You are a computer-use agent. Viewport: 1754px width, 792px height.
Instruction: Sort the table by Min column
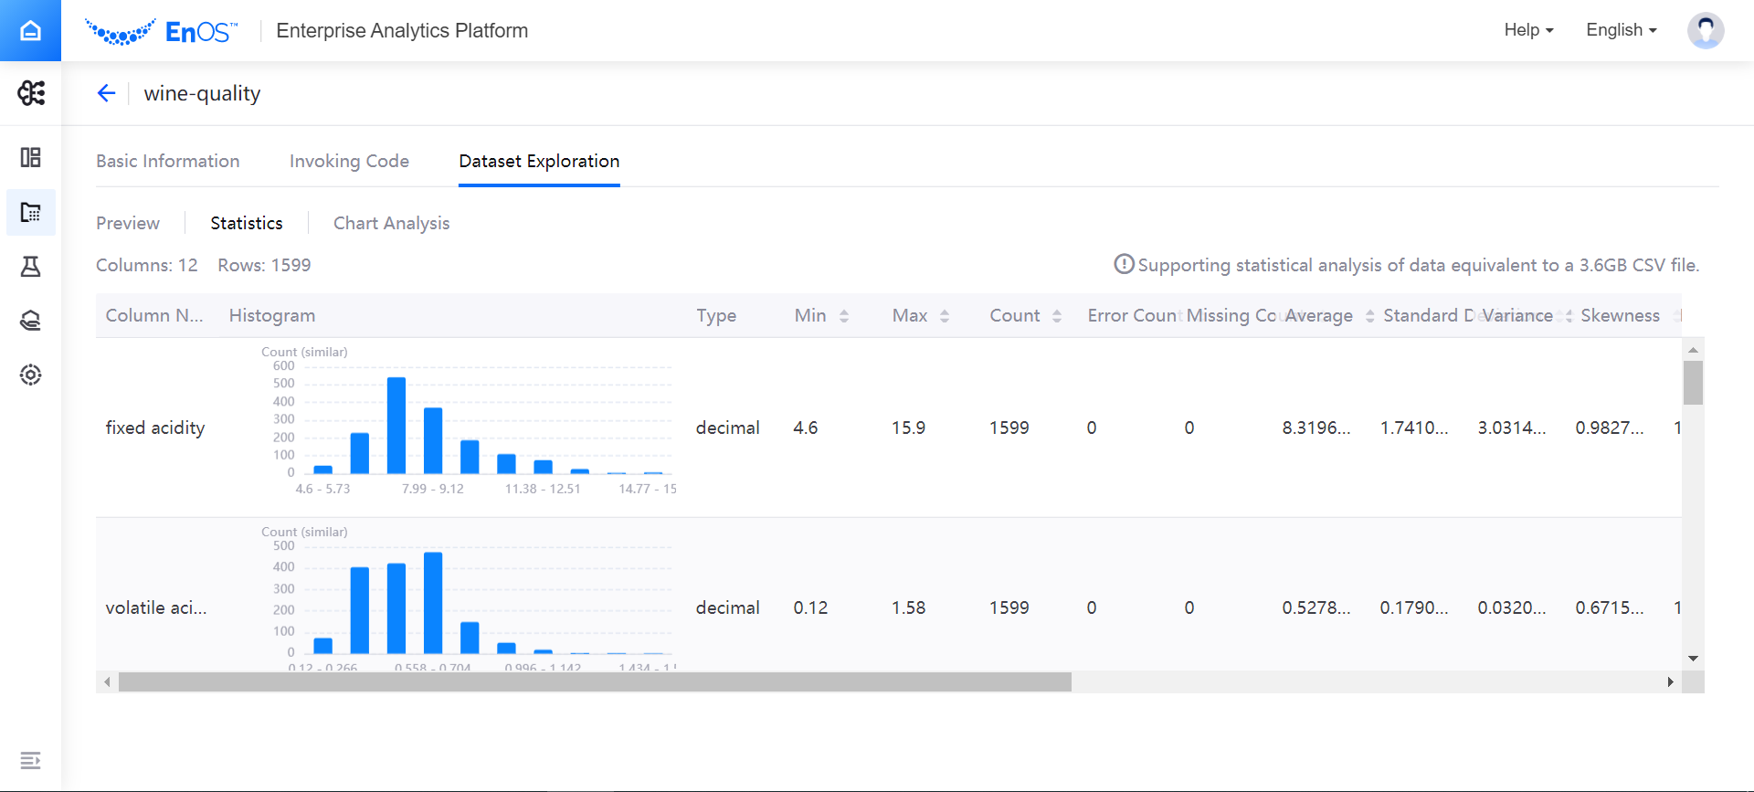pyautogui.click(x=844, y=316)
